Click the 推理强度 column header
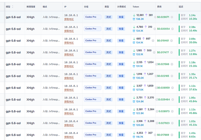The image size is (201, 140). click(31, 7)
